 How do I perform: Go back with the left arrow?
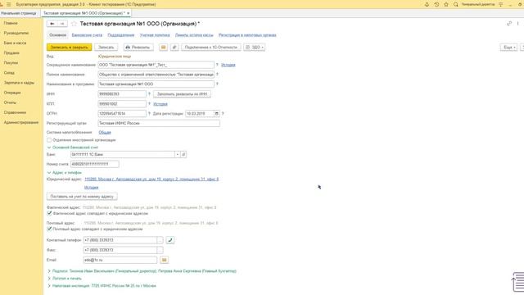[52, 24]
